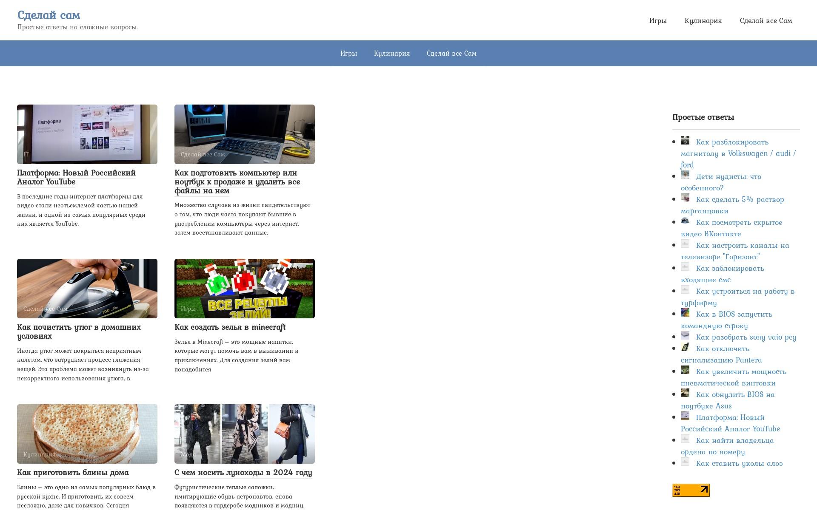
Task: Open sidebar link 'Как заблокировать входящие смс'
Action: tap(723, 274)
